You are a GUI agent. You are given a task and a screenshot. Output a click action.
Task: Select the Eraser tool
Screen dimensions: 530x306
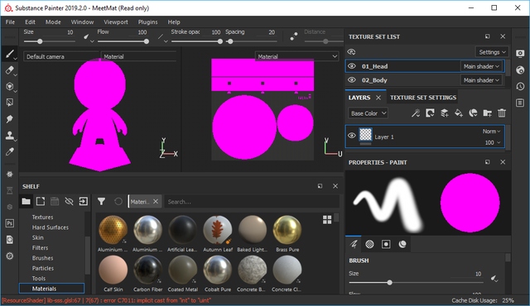point(9,69)
